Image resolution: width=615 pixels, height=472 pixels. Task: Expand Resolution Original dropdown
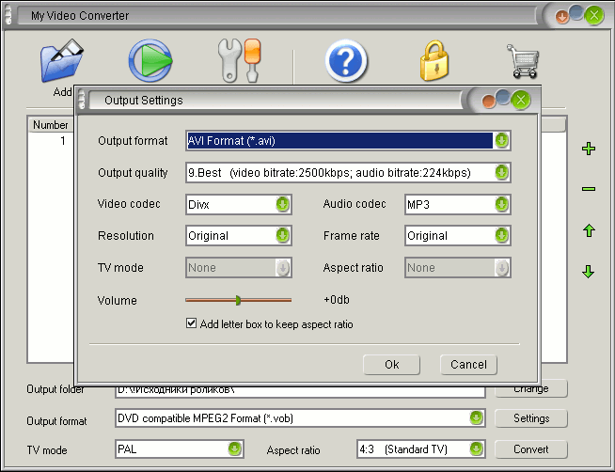[x=282, y=236]
